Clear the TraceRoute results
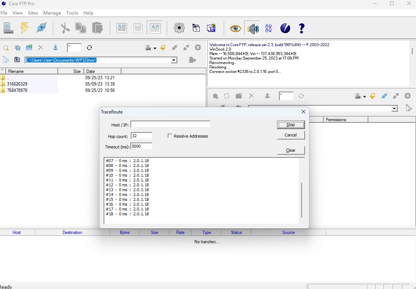Image resolution: width=416 pixels, height=289 pixels. click(291, 150)
